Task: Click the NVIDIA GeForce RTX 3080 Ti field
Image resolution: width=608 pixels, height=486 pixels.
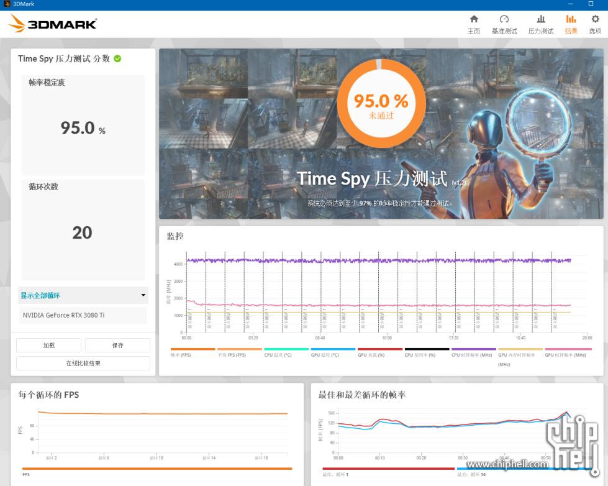Action: (x=83, y=315)
